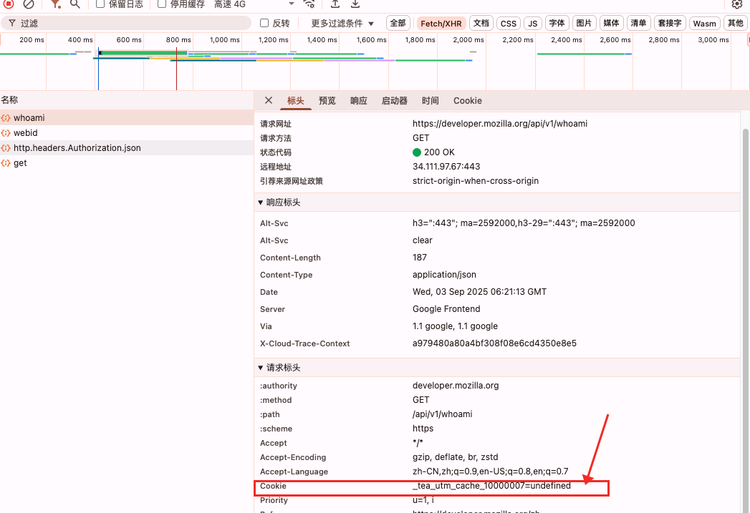Switch to the 预览 tab

327,101
